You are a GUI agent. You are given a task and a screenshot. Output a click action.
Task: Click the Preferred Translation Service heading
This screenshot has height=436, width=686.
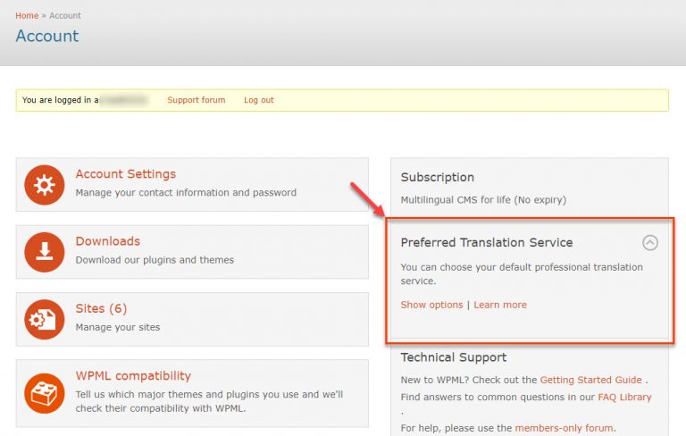(x=487, y=242)
